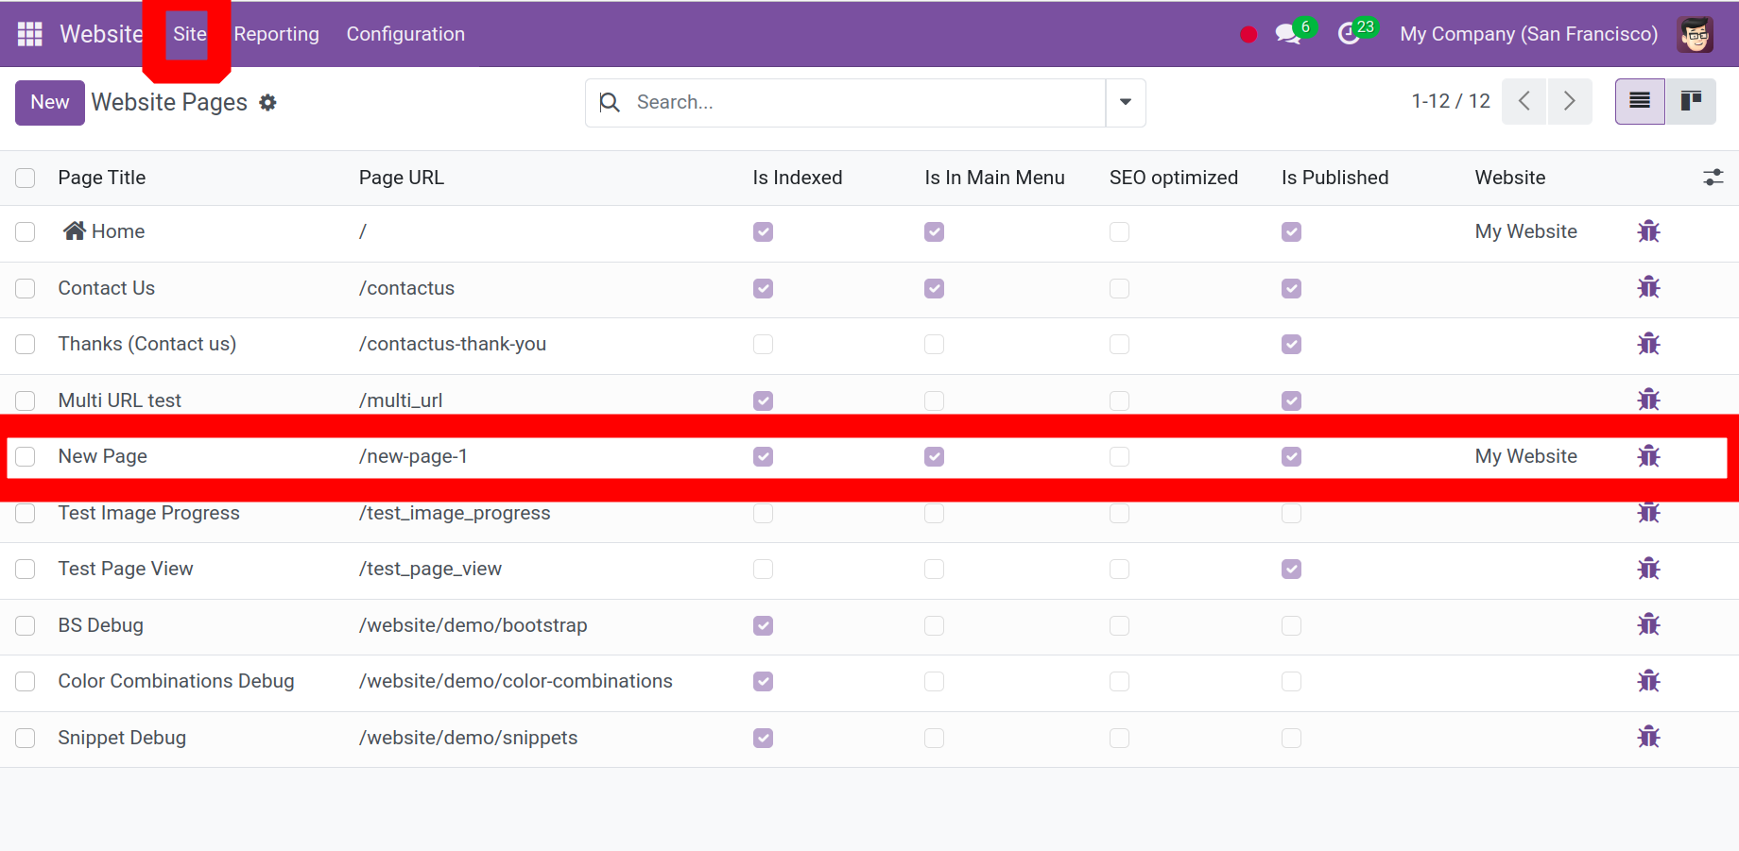Open the Multi URL test page record
1739x851 pixels.
click(120, 400)
